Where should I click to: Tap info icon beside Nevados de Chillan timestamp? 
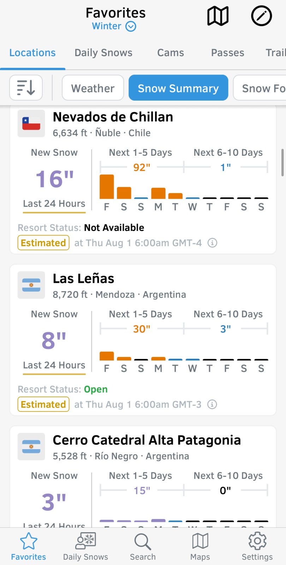coord(212,243)
